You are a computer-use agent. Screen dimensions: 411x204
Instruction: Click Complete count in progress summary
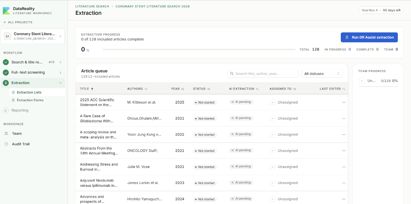pyautogui.click(x=377, y=49)
